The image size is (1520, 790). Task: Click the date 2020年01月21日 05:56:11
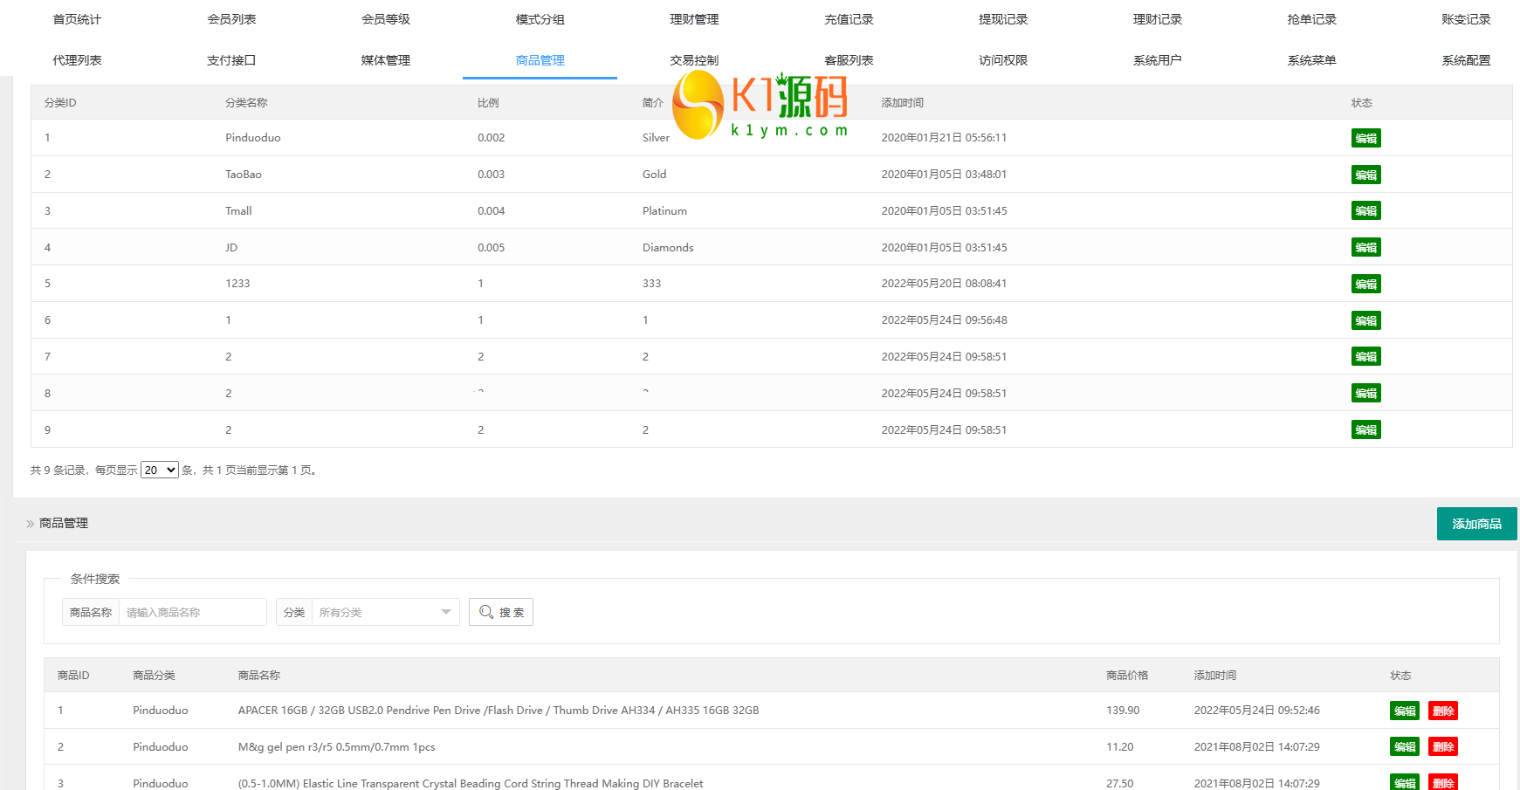coord(944,138)
